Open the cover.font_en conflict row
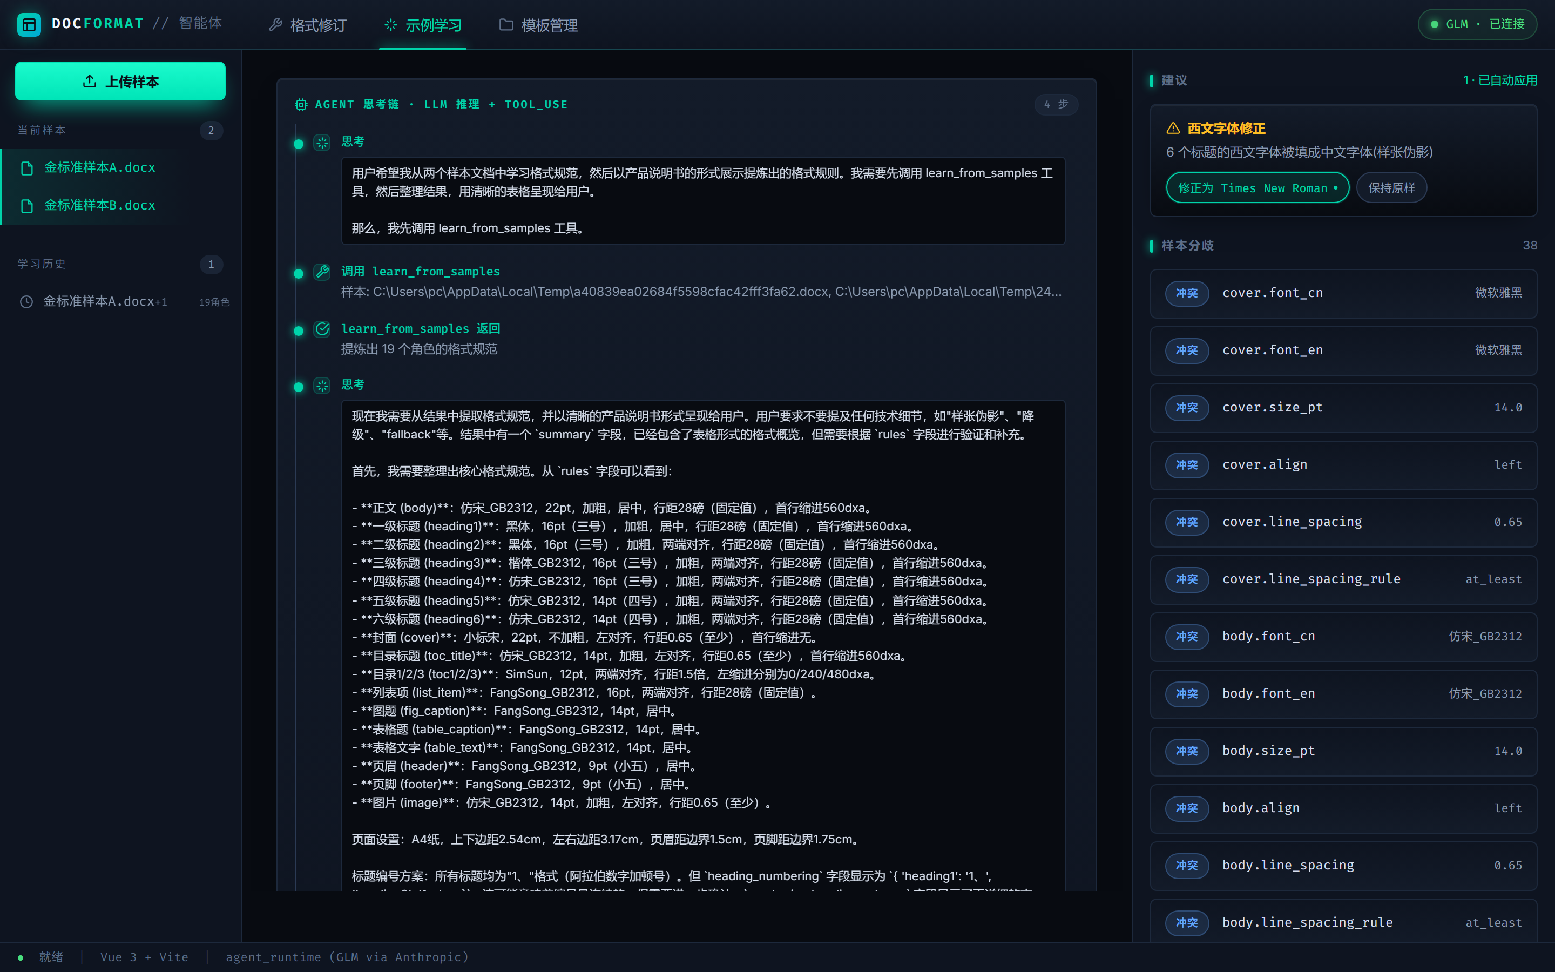 (x=1343, y=350)
